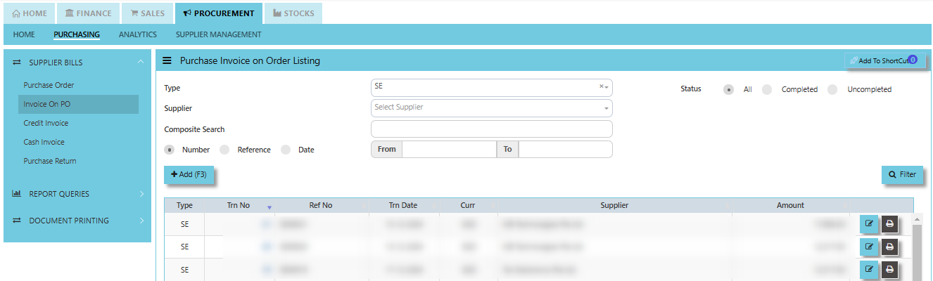Click the shortcut count badge
Viewport: 933px width, 281px height.
(913, 60)
